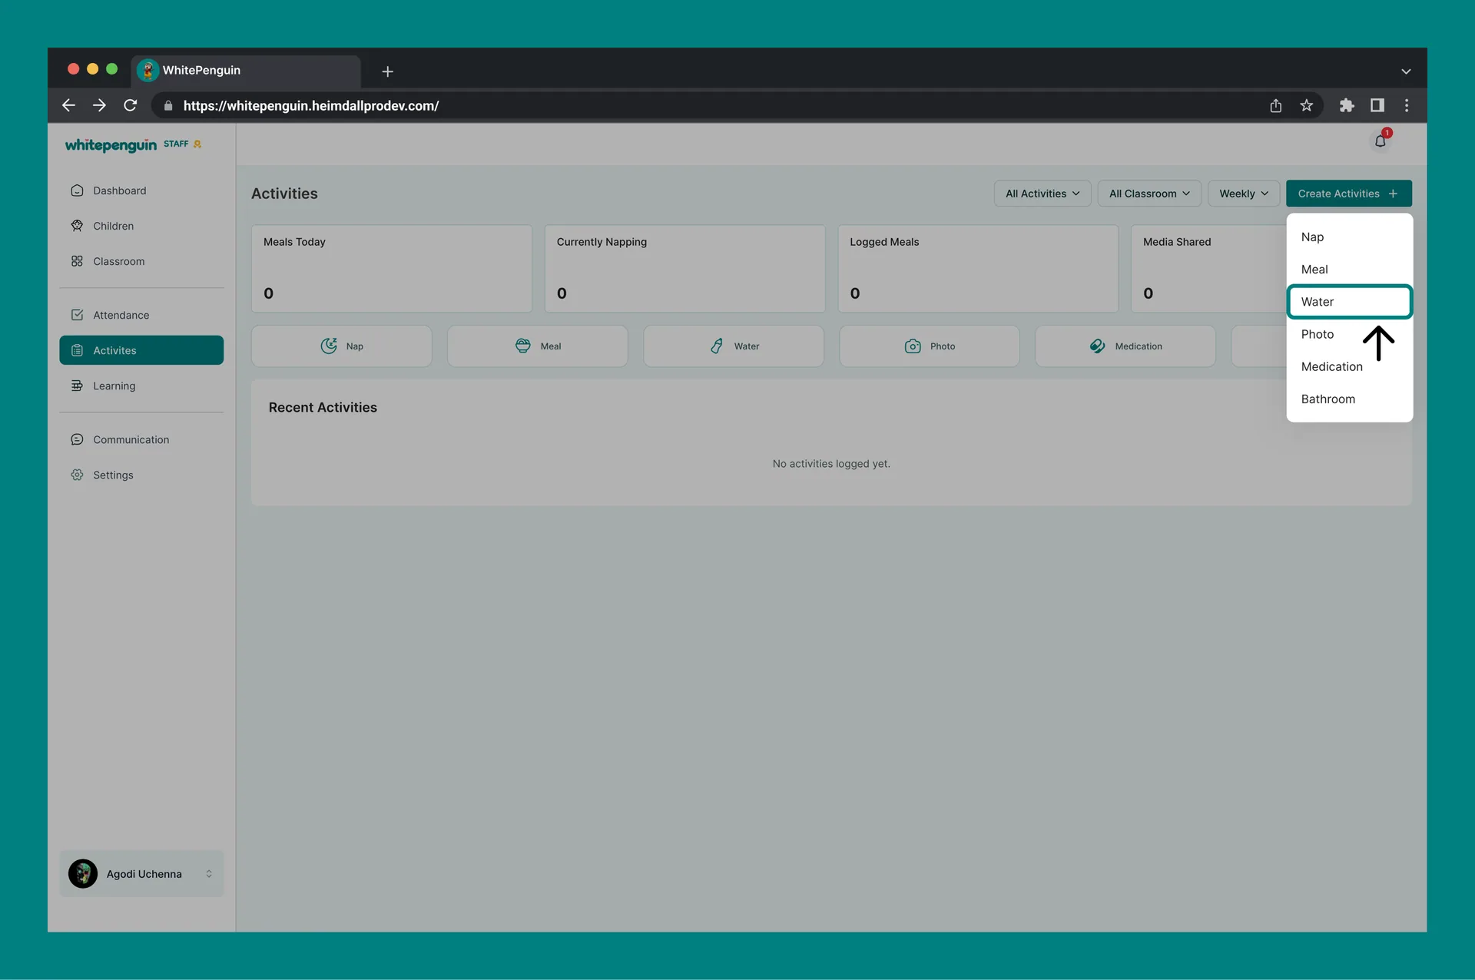The width and height of the screenshot is (1475, 980).
Task: Click Agodi Uchenna's profile avatar
Action: (x=83, y=873)
